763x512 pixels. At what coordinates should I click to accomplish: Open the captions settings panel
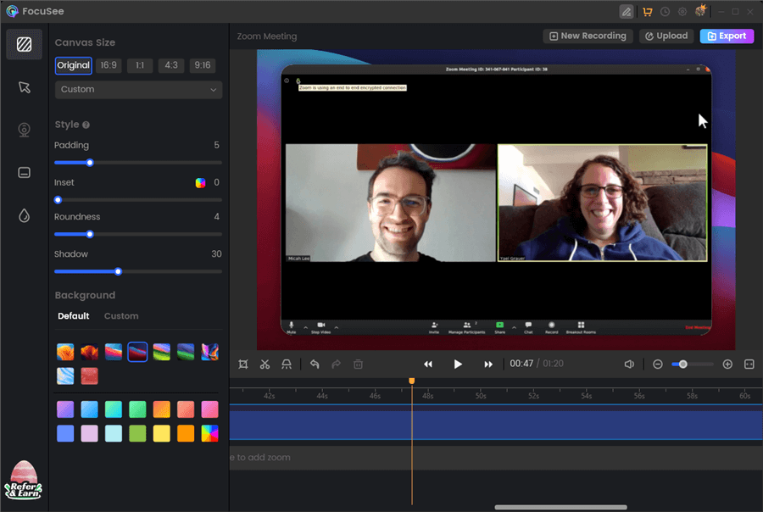pos(24,173)
